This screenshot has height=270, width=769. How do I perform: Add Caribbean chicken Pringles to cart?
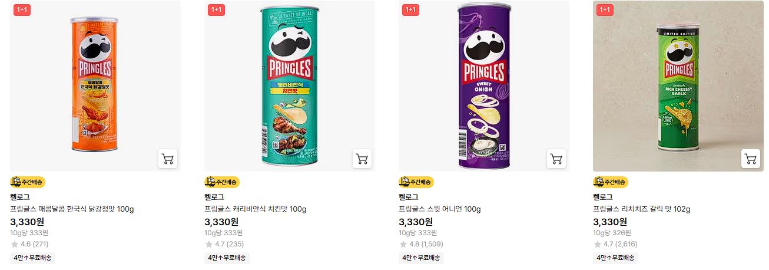click(x=362, y=159)
